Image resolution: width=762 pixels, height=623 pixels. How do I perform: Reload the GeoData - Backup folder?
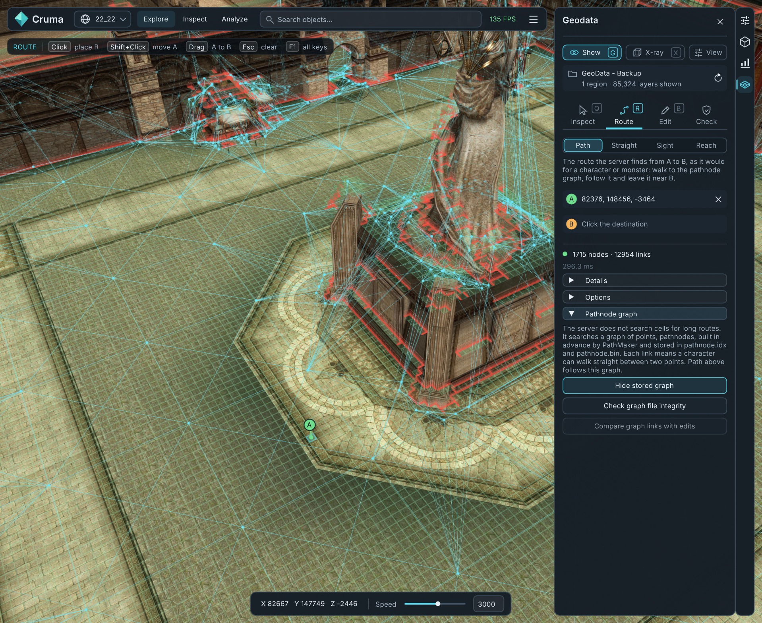[x=718, y=78]
